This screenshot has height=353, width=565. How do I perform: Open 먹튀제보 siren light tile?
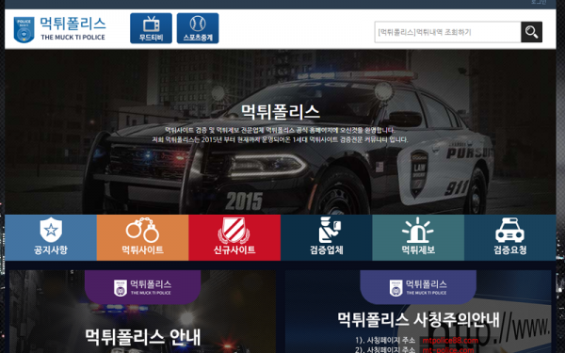(x=418, y=237)
